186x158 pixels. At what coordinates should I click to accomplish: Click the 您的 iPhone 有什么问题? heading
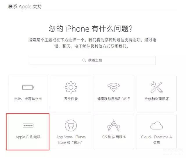coord(91,29)
